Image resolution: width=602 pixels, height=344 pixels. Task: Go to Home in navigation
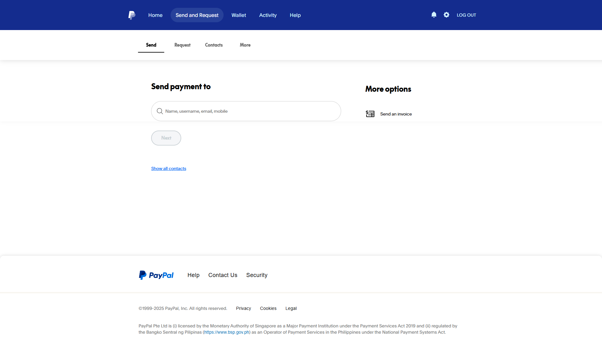point(155,15)
